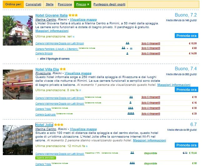Viewport: 202px width, 166px height.
Task: Click Marina Centro location under Hotel Giovane Italia
Action: pyautogui.click(x=46, y=20)
